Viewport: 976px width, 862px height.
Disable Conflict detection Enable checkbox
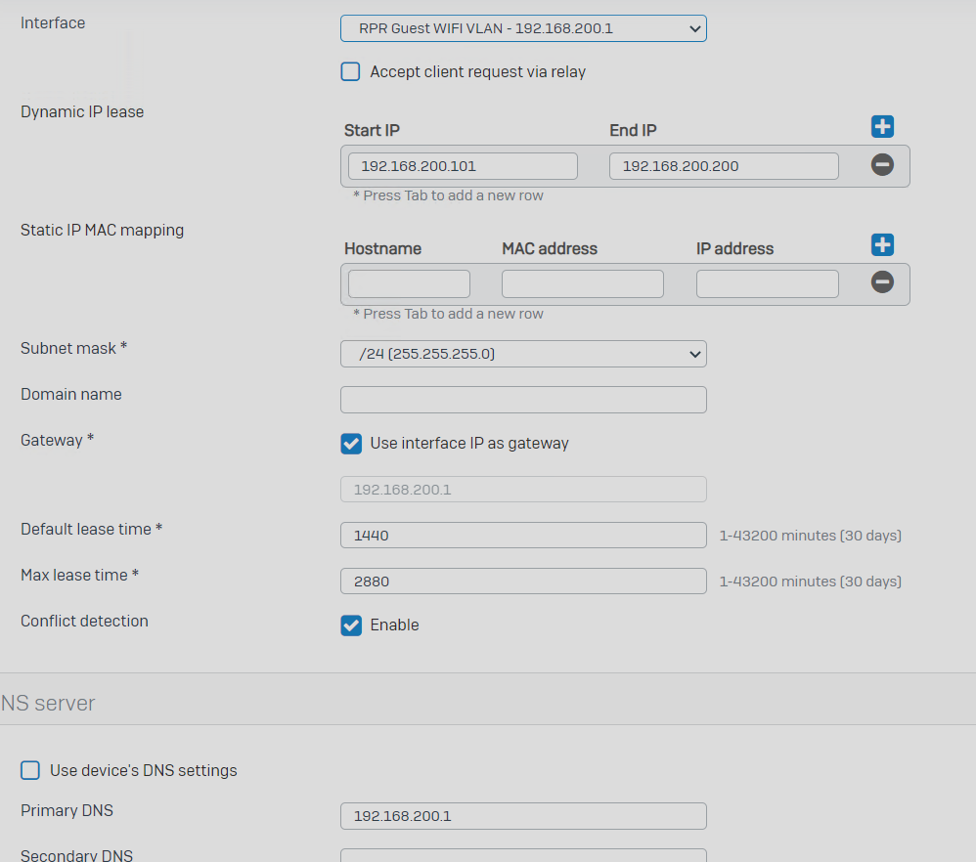click(351, 625)
